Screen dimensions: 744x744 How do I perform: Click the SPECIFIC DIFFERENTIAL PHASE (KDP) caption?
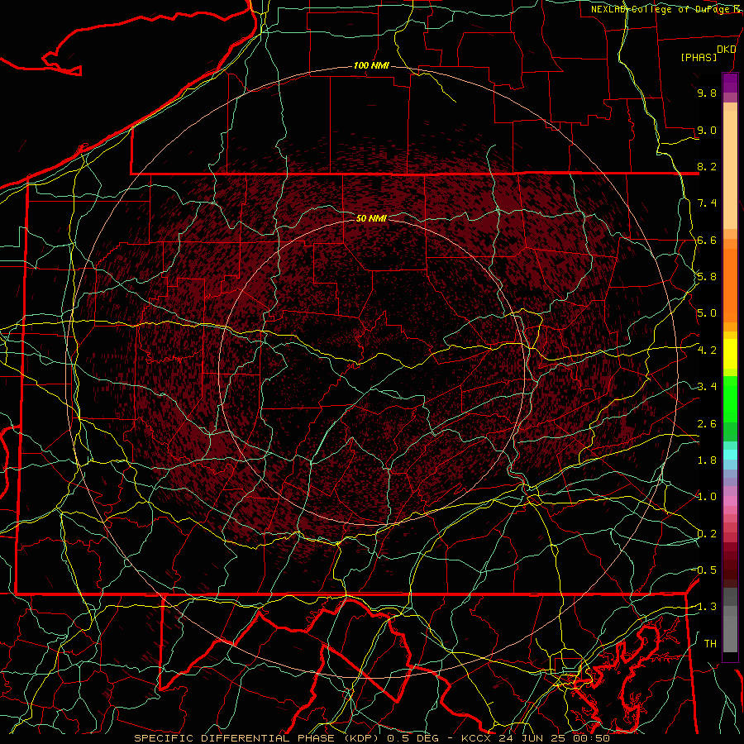[x=256, y=738]
